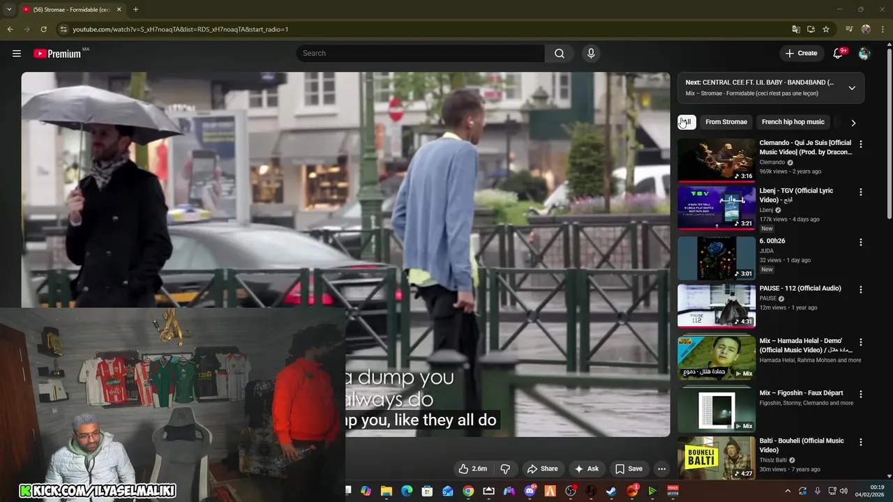893x502 pixels.
Task: Open Thisiz Balti channel link
Action: click(773, 460)
